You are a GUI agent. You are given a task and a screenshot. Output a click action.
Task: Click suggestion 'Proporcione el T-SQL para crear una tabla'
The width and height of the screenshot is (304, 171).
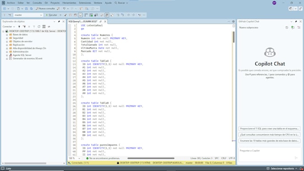pos(269,129)
